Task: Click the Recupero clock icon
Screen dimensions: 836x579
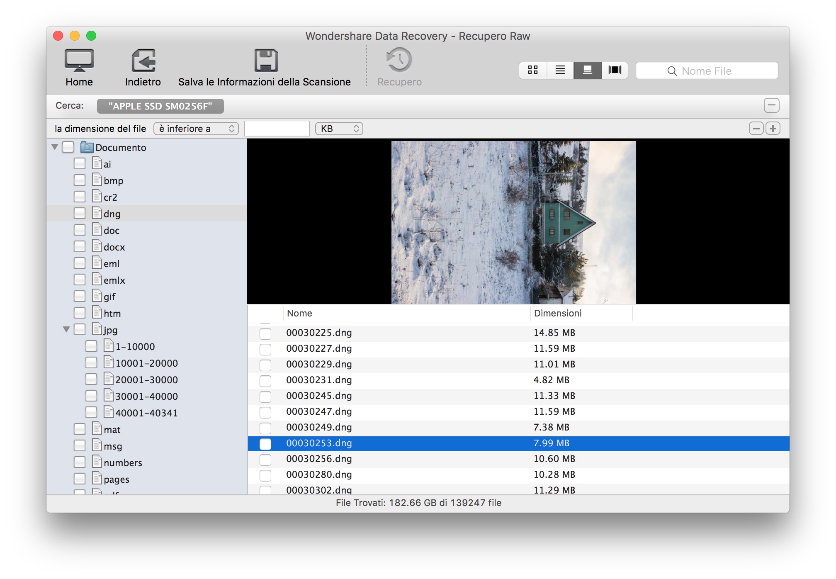Action: coord(399,60)
